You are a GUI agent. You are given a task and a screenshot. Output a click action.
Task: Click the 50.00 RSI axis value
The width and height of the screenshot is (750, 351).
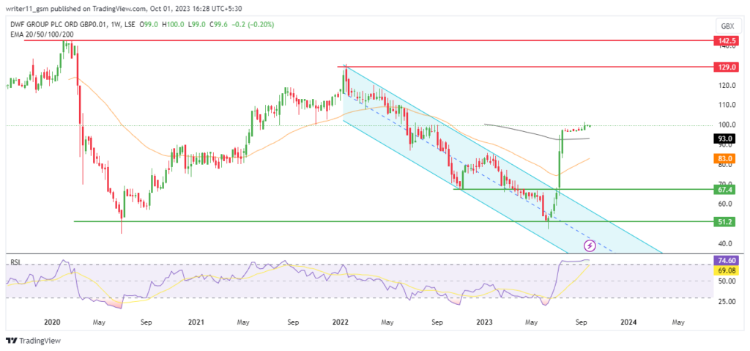[727, 281]
